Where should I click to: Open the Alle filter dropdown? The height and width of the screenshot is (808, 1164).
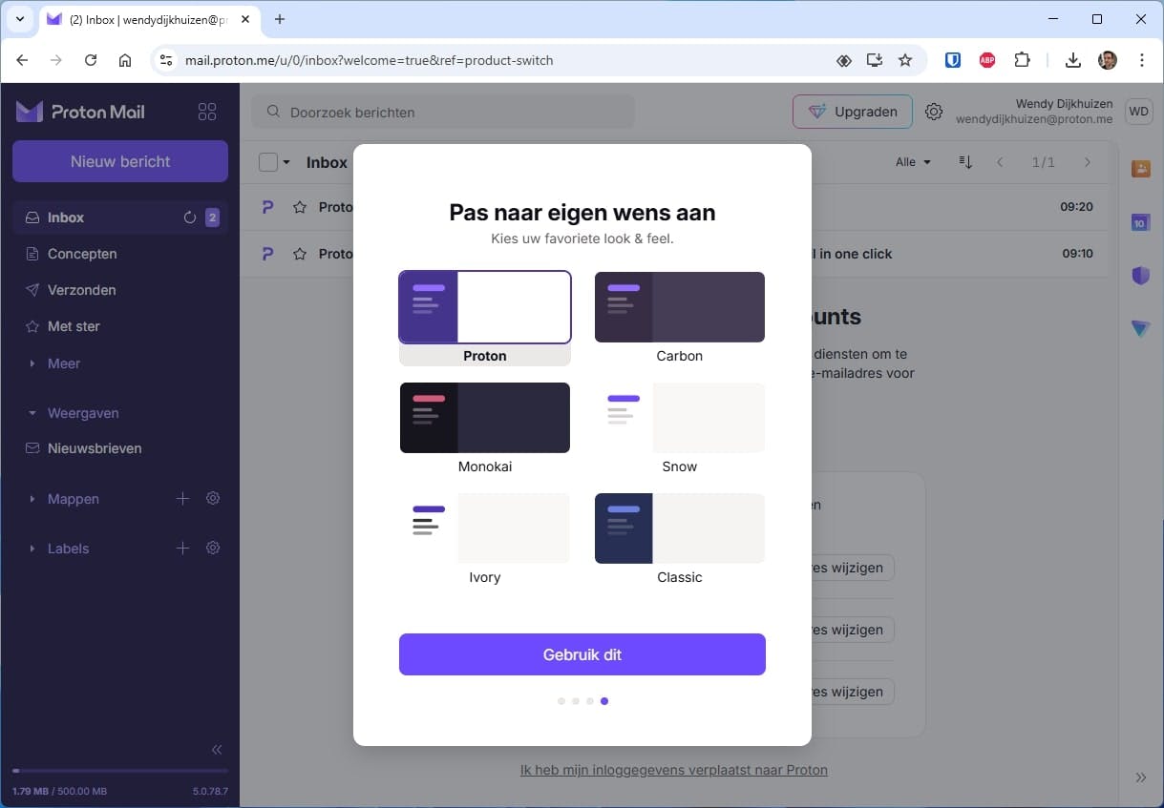coord(913,162)
